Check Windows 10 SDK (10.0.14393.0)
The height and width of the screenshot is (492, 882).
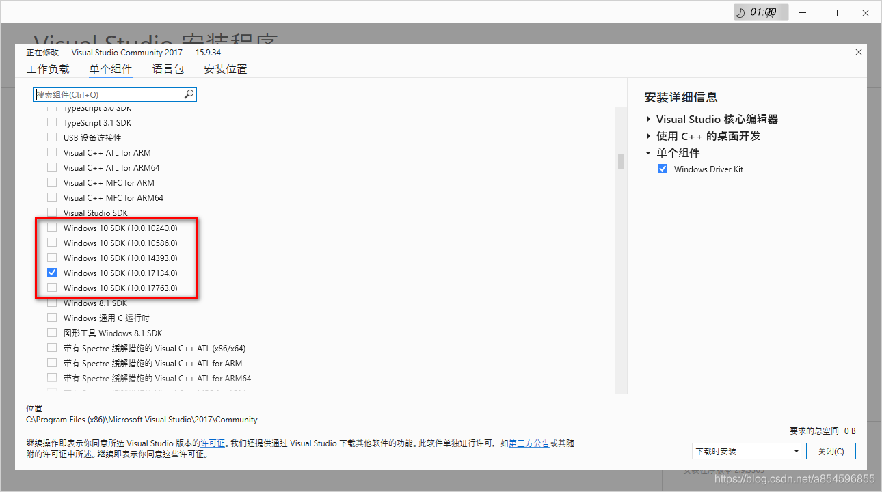coord(52,258)
